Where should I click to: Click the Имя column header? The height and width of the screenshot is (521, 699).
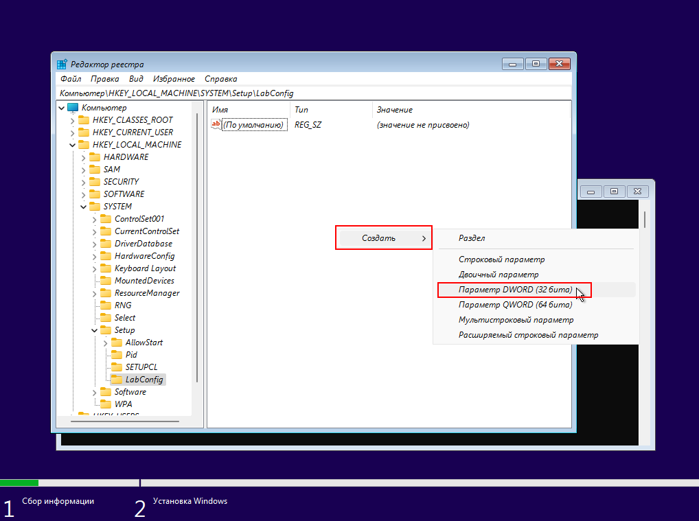pyautogui.click(x=220, y=110)
